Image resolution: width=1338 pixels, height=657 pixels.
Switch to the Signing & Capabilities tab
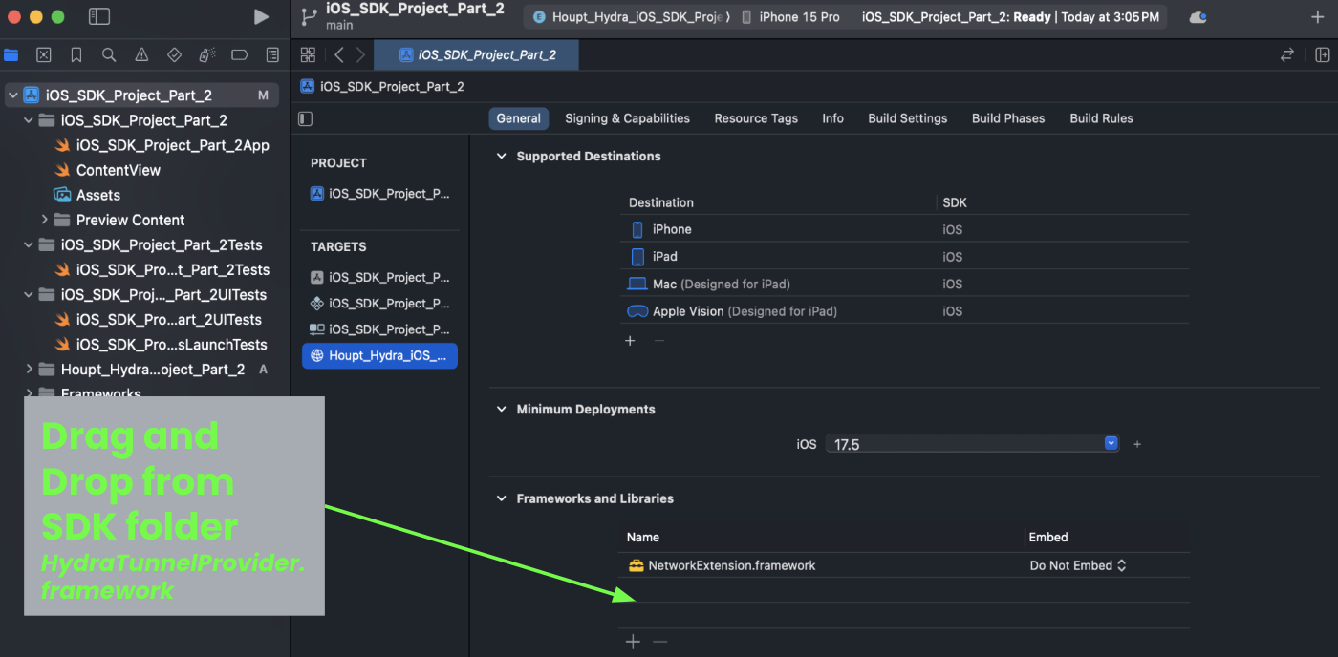627,118
